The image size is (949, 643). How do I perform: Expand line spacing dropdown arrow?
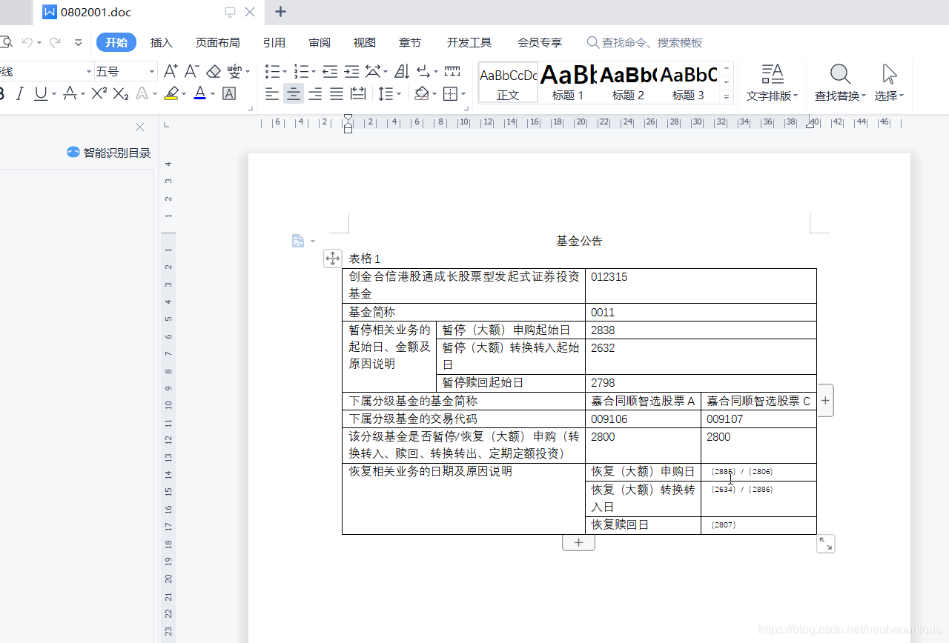point(399,94)
